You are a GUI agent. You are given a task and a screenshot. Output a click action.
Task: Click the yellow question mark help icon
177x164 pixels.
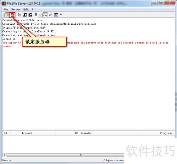pyautogui.click(x=36, y=15)
